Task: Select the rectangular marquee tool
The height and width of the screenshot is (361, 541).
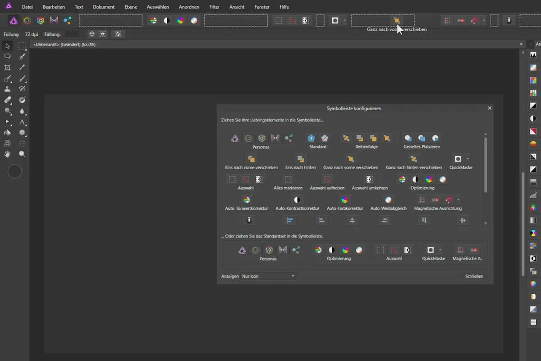Action: [x=22, y=46]
